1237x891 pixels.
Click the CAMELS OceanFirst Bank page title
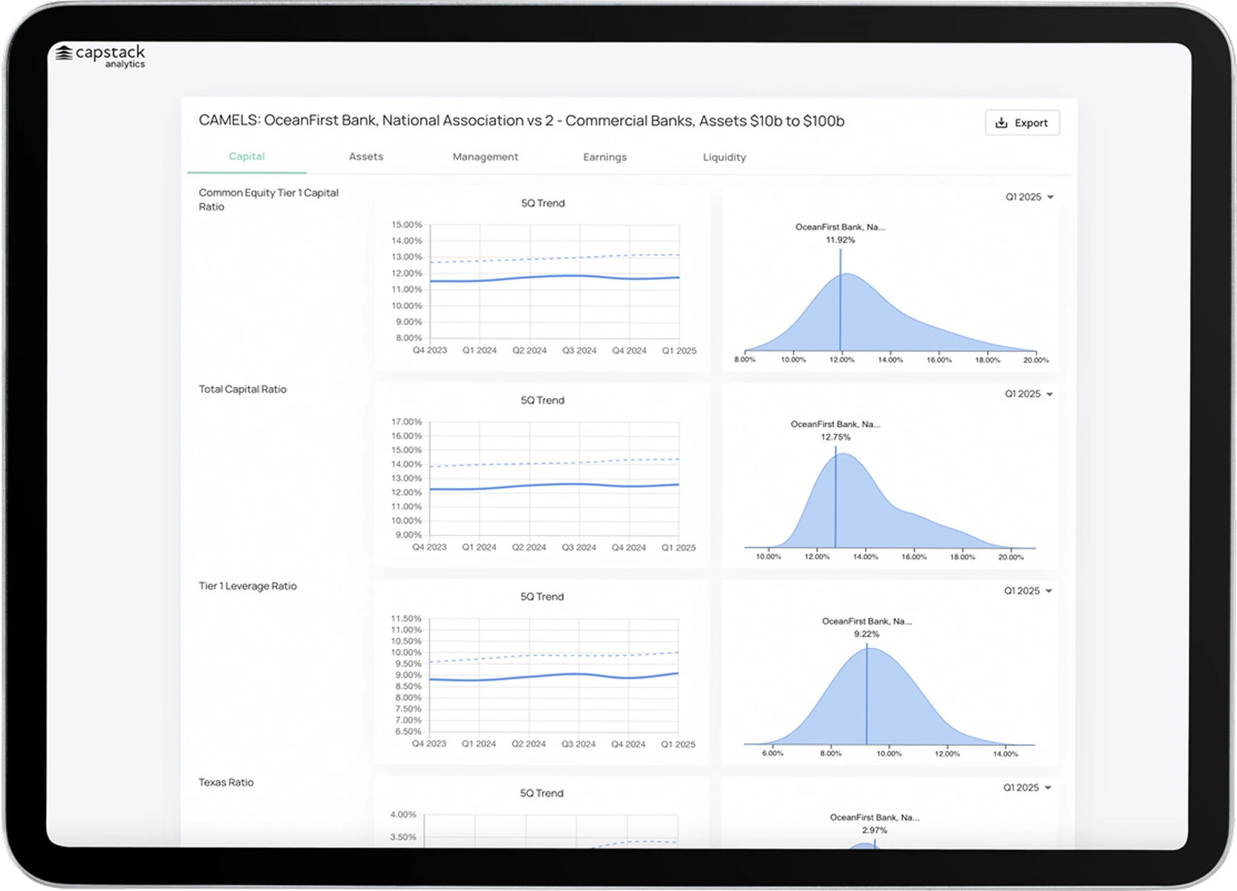[521, 121]
